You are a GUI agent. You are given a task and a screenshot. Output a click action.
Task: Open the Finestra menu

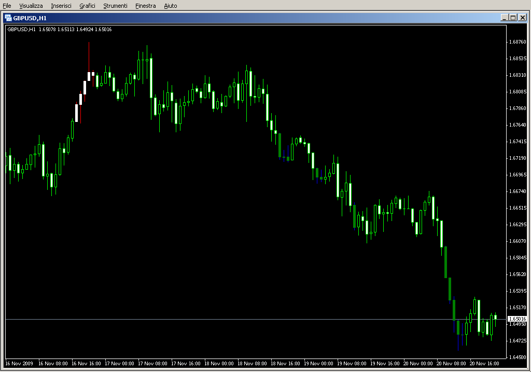pos(146,6)
